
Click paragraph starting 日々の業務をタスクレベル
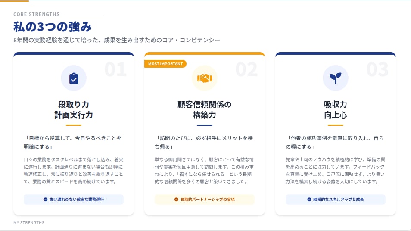[x=74, y=170]
